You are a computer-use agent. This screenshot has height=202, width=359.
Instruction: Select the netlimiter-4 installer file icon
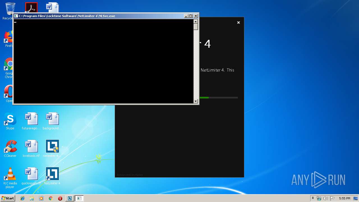[x=52, y=149]
